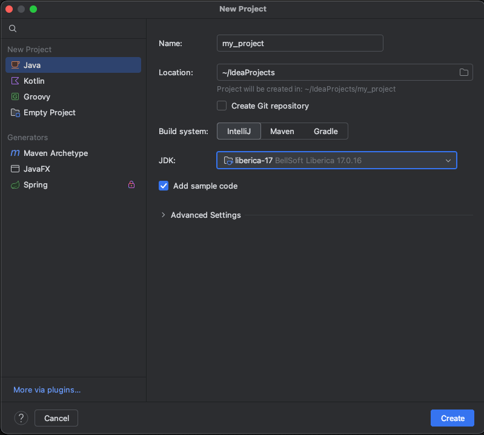The image size is (484, 435).
Task: Open help with the question mark
Action: (x=21, y=418)
